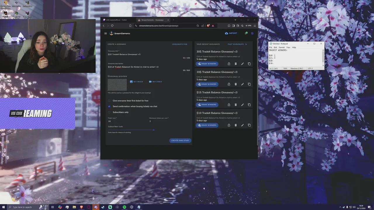Open the Format menu in Notepad
Screen dimensions: 374x210
(281, 47)
